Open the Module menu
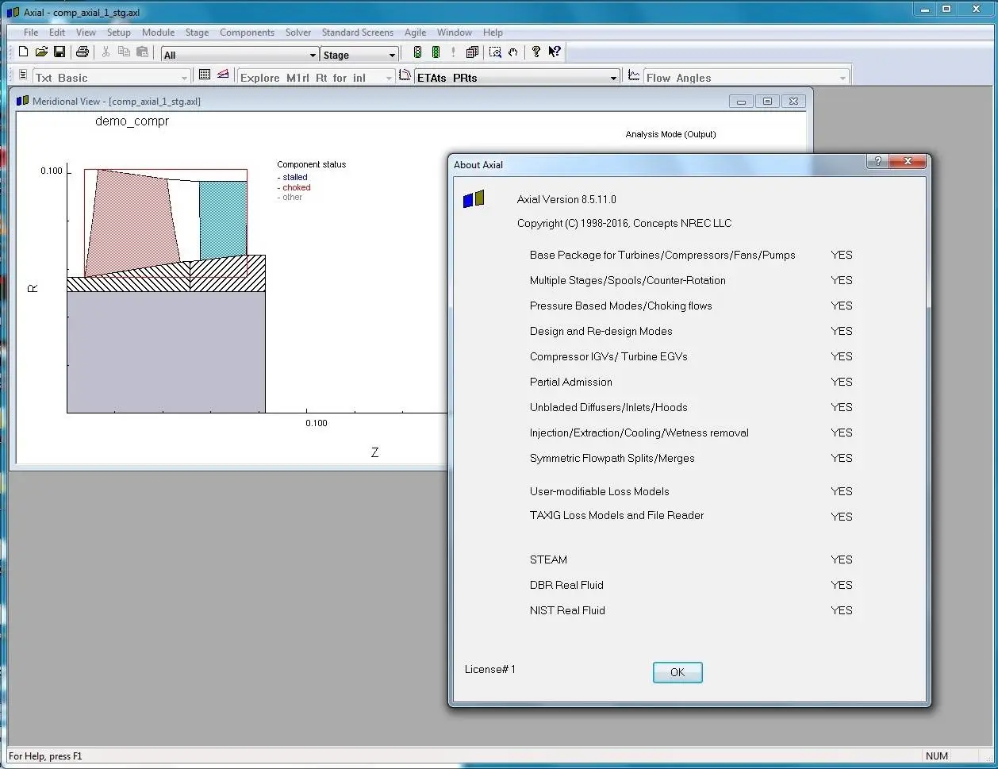 159,33
